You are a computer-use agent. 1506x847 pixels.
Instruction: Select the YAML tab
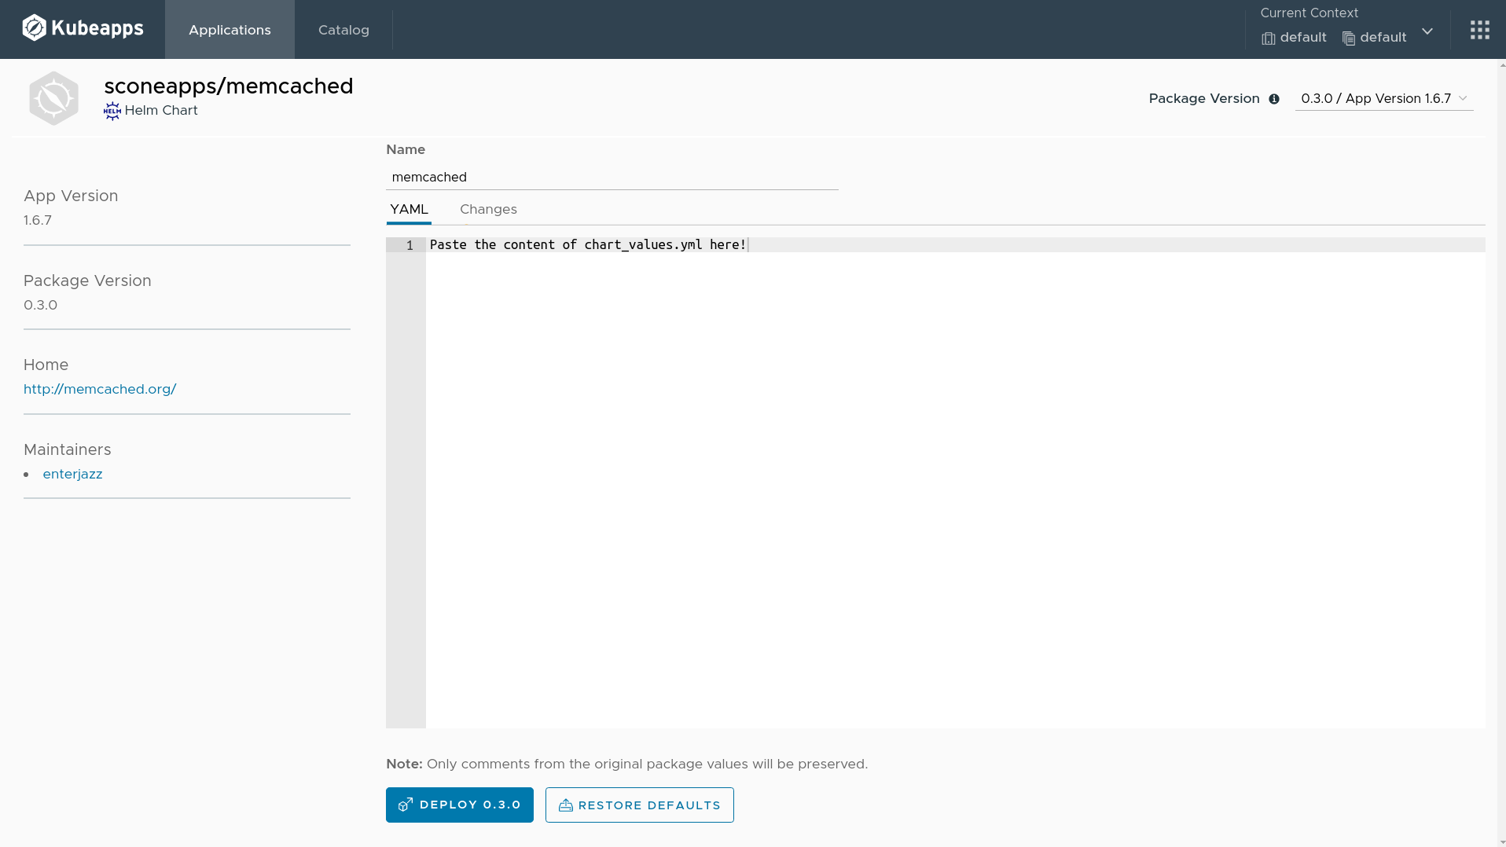[408, 209]
